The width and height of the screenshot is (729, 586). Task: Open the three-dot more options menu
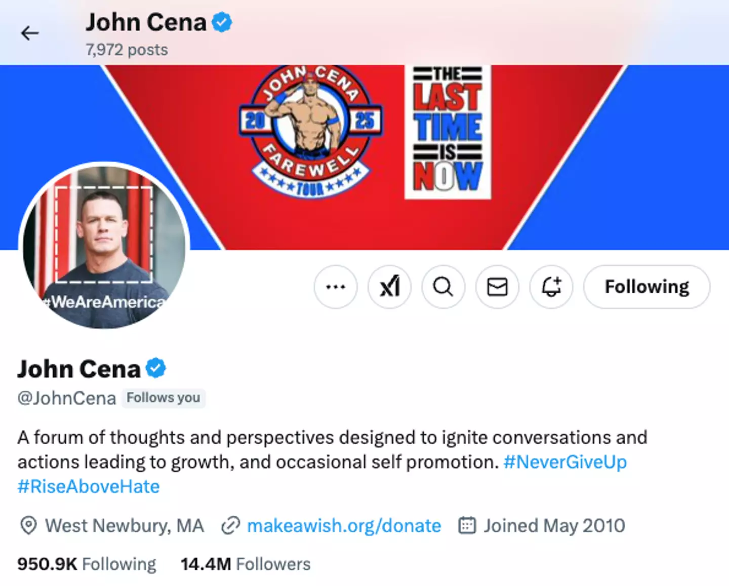click(336, 287)
